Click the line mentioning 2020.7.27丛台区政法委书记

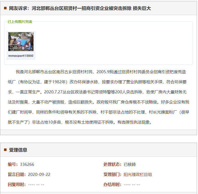97,92
